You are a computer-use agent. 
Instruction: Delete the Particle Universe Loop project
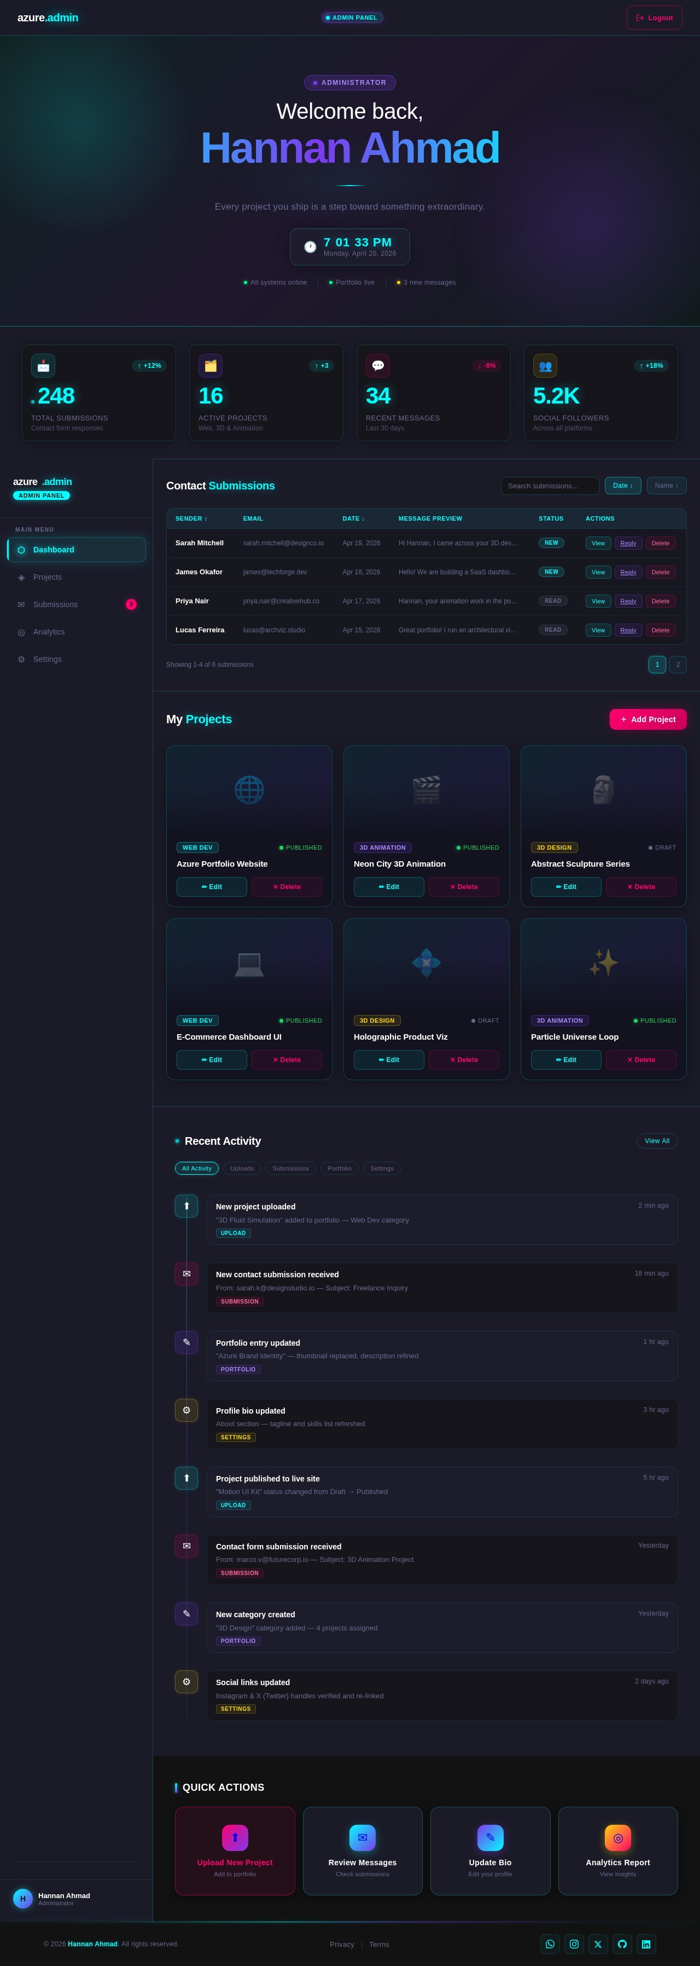tap(641, 1060)
